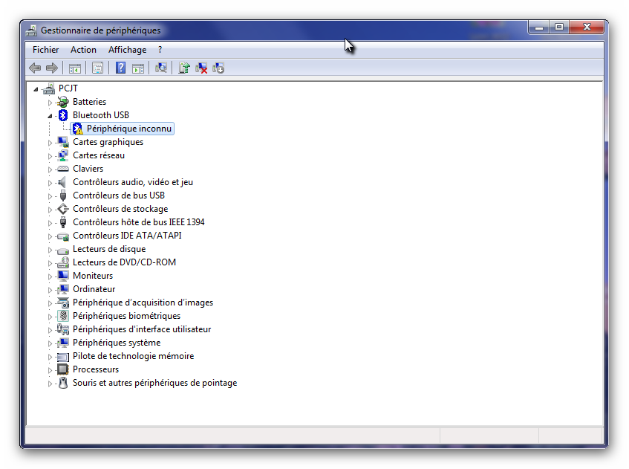Open the Affichage menu
Image resolution: width=629 pixels, height=469 pixels.
click(127, 50)
